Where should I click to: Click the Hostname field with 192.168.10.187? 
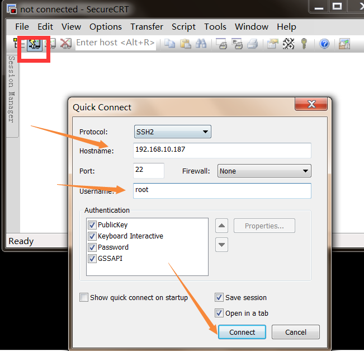(x=222, y=151)
